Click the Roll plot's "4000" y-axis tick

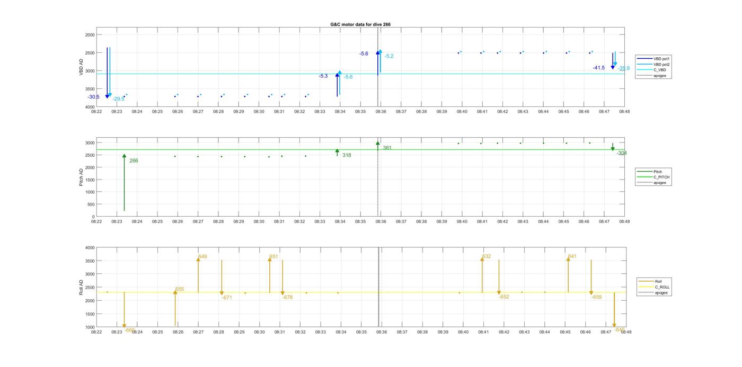pos(90,248)
